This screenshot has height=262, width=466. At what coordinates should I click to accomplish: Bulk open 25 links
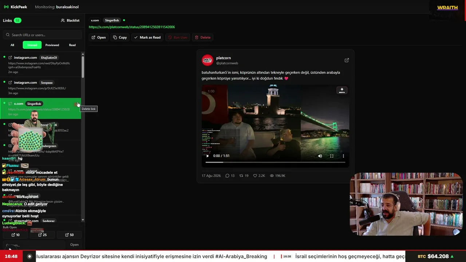point(42,235)
